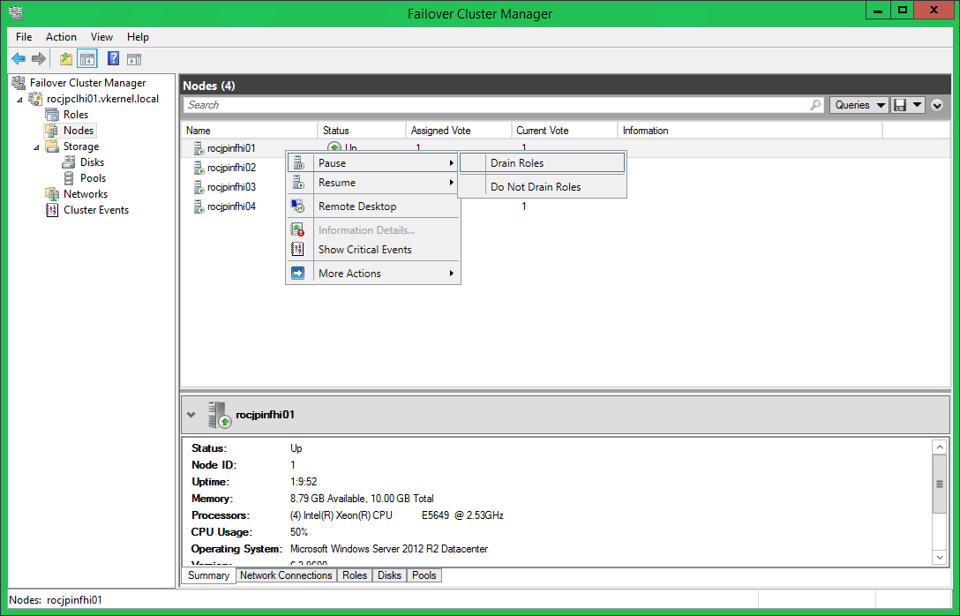Switch to the Disks tab

click(389, 575)
